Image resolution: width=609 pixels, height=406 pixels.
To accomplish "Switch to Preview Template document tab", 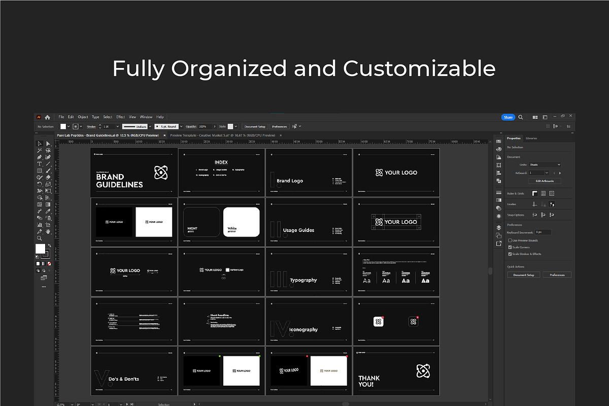I will 222,136.
